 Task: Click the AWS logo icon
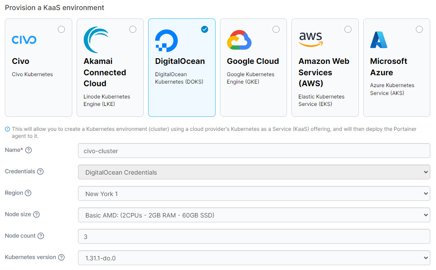tap(311, 39)
